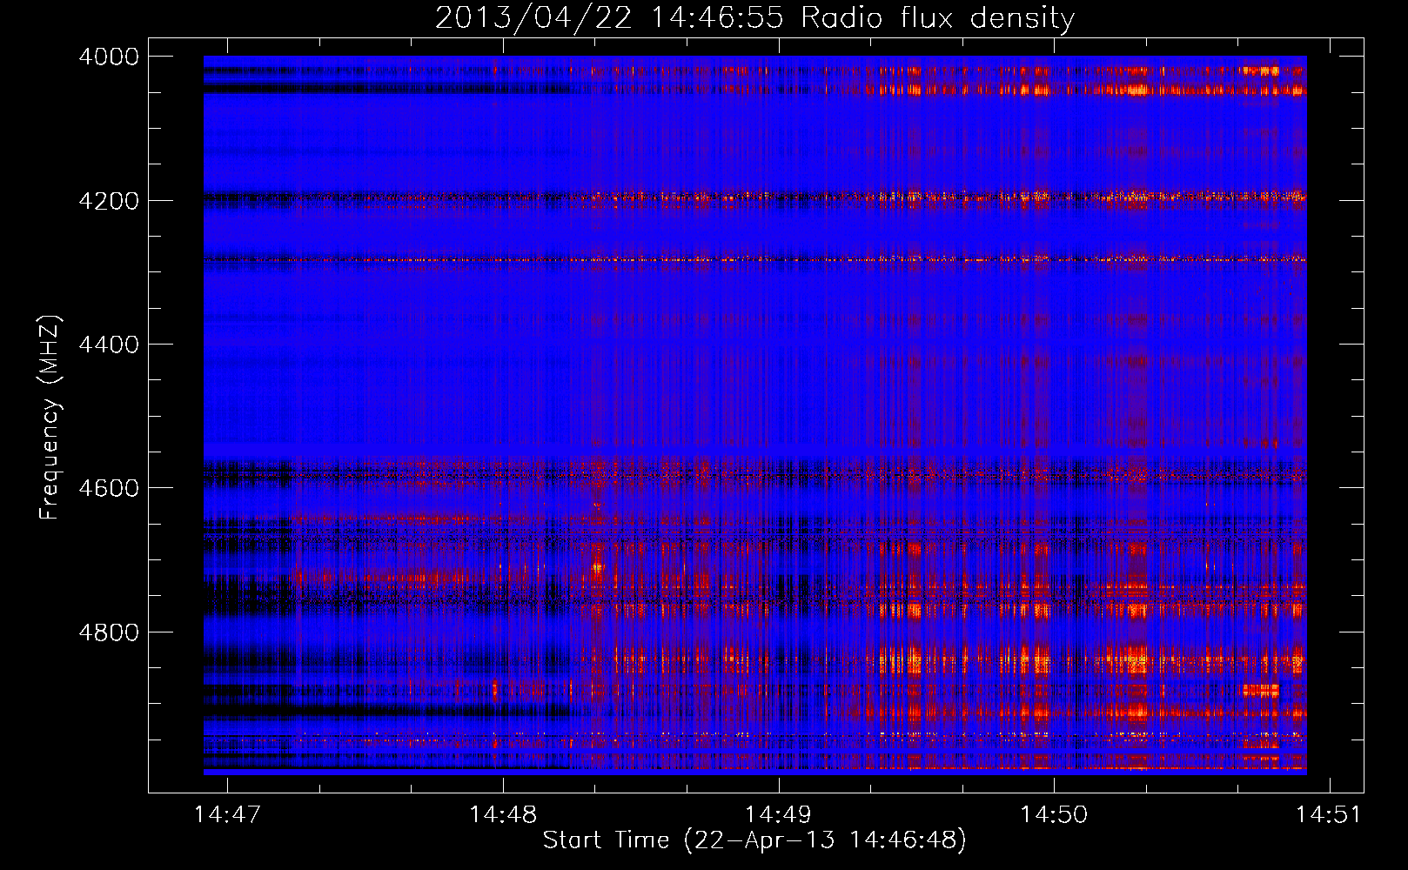Click the 4800 frequency tick label
1408x870 pixels.
click(109, 632)
